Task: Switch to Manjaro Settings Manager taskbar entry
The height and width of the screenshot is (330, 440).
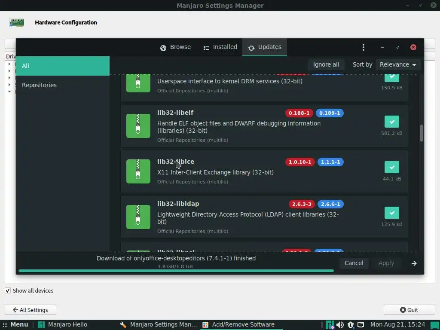Action: [159, 325]
